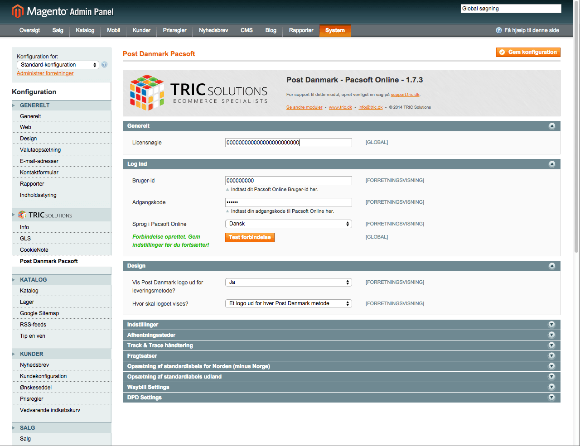Open the Katalog menu in navigation bar
Screen dimensions: 580x446
click(x=85, y=30)
